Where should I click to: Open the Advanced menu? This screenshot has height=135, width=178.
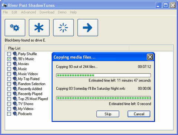coord(29,12)
